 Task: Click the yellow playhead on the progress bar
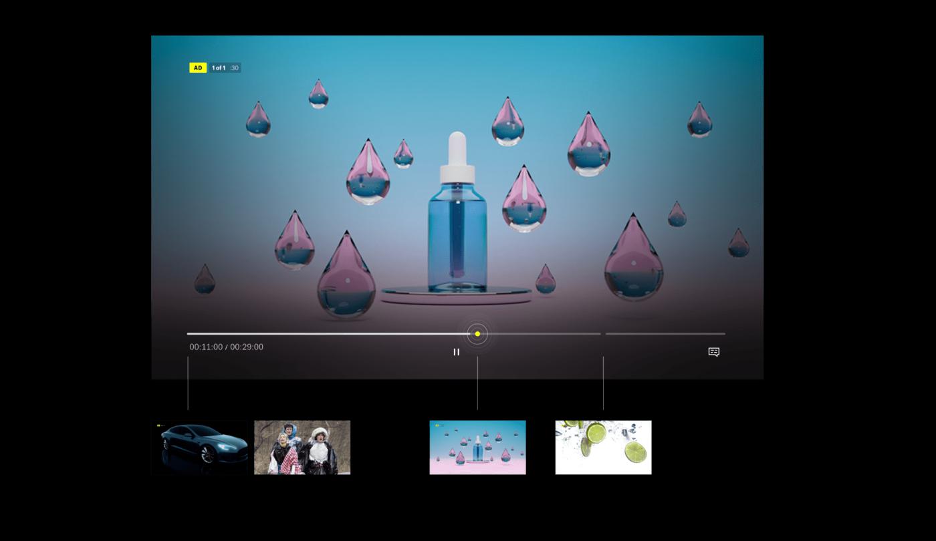(x=477, y=334)
